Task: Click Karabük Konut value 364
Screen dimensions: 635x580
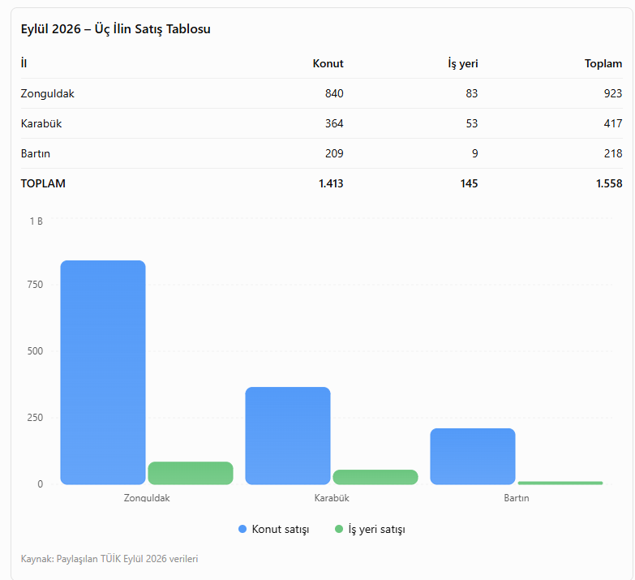Action: pyautogui.click(x=334, y=123)
